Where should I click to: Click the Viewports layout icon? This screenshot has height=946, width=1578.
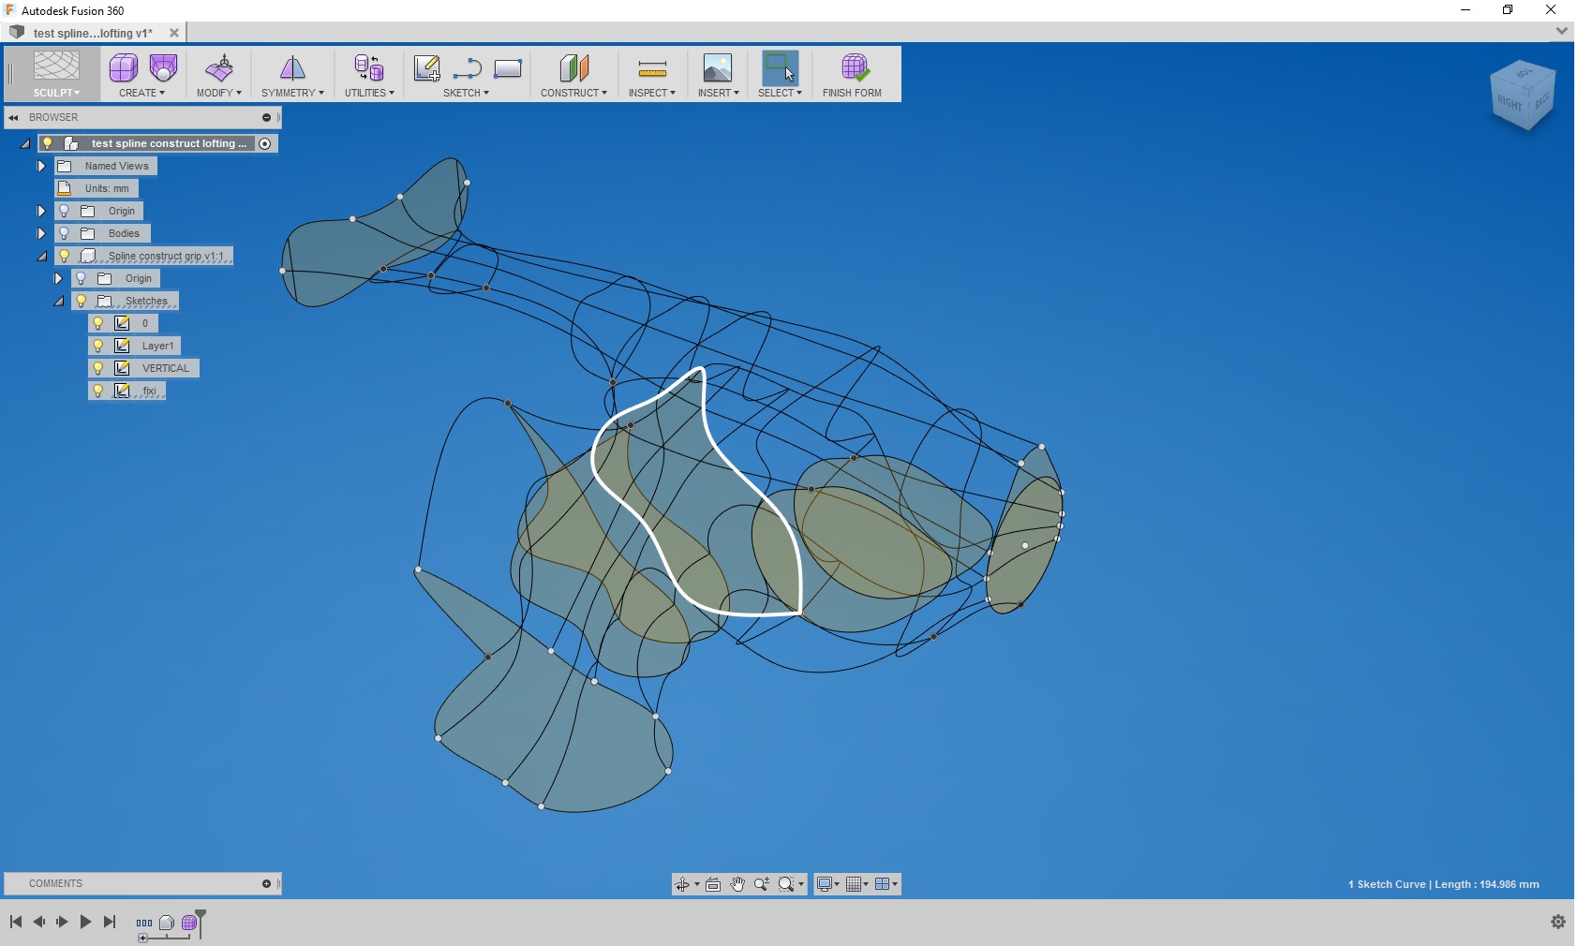pyautogui.click(x=882, y=884)
